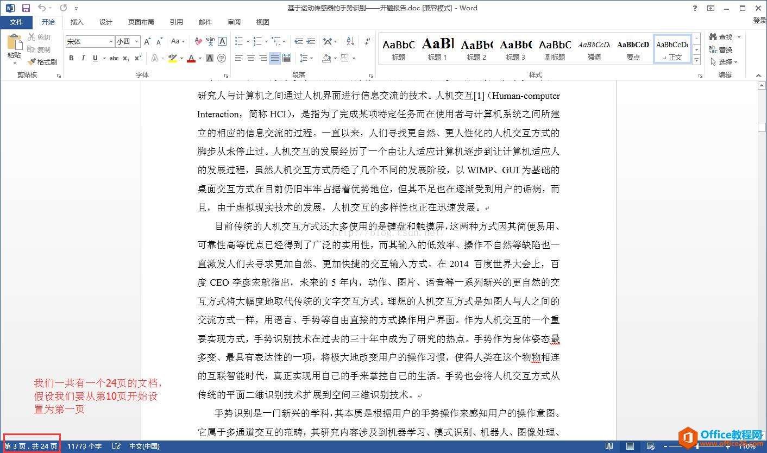Toggle Subscript formatting
Viewport: 767px width, 453px height.
(x=126, y=58)
